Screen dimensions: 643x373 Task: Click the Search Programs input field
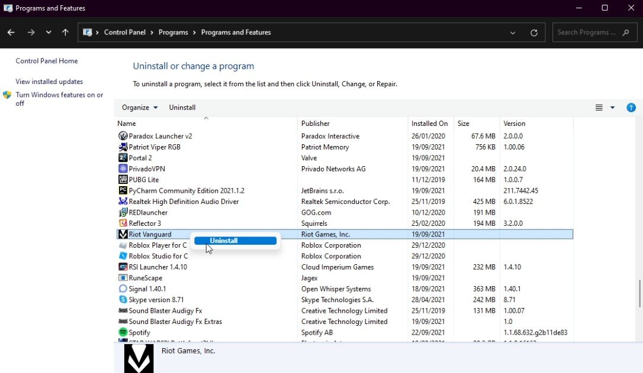point(586,33)
